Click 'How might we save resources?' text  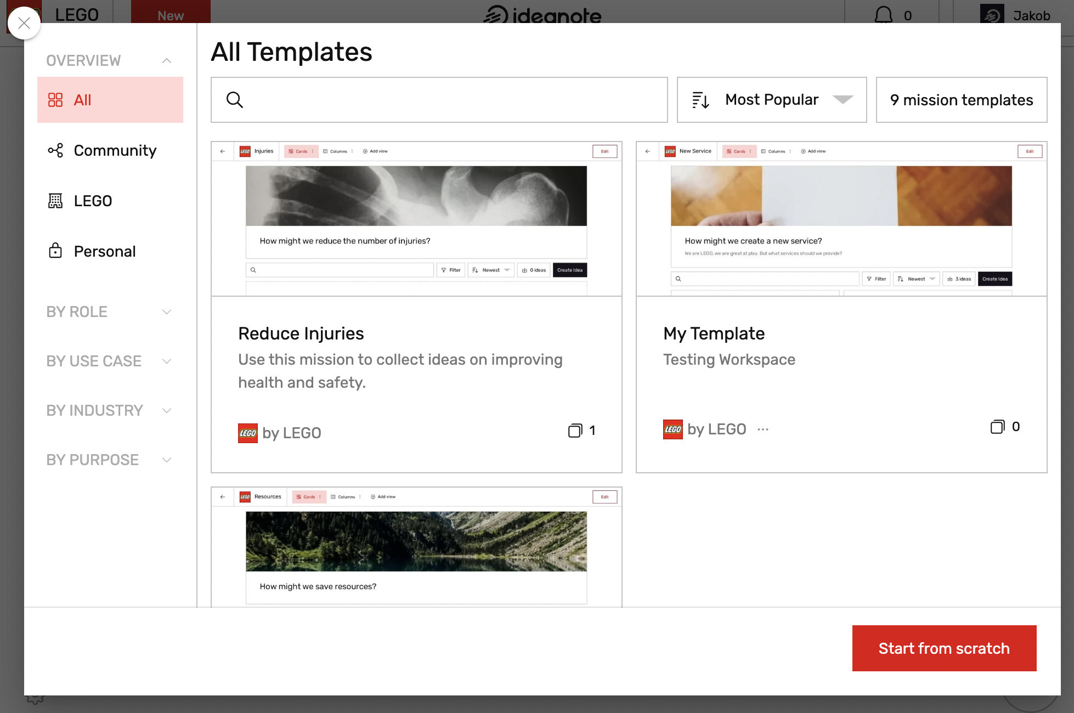coord(318,586)
